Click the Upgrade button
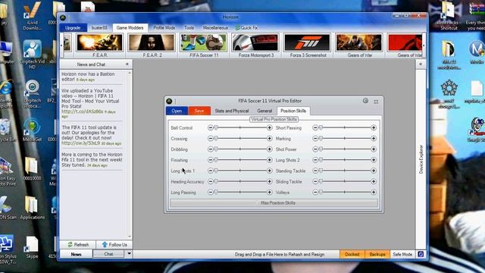The width and height of the screenshot is (485, 273). (73, 28)
